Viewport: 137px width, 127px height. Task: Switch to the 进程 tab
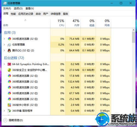click(x=6, y=14)
